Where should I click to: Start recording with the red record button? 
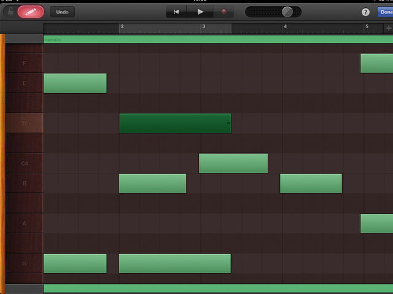pyautogui.click(x=224, y=12)
